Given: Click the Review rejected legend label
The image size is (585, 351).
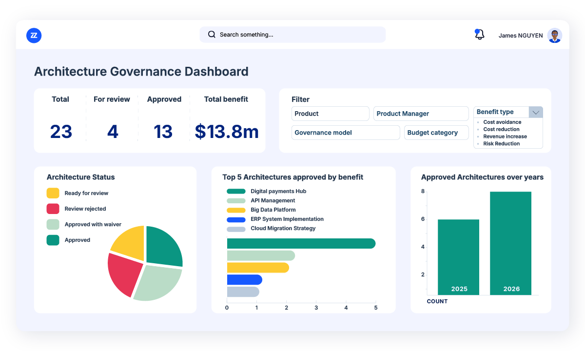Looking at the screenshot, I should click(x=85, y=209).
